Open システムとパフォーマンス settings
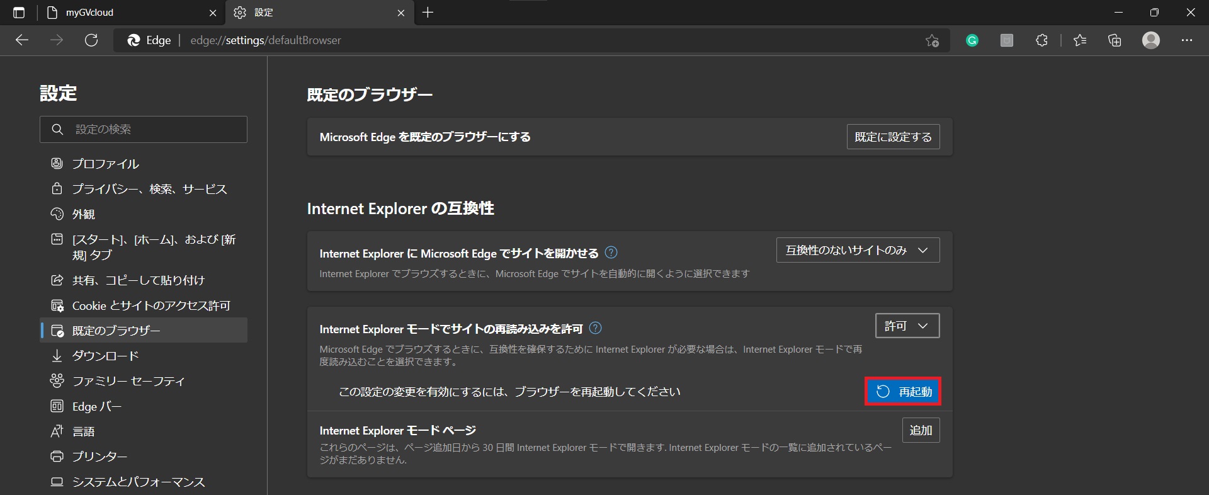 (144, 482)
